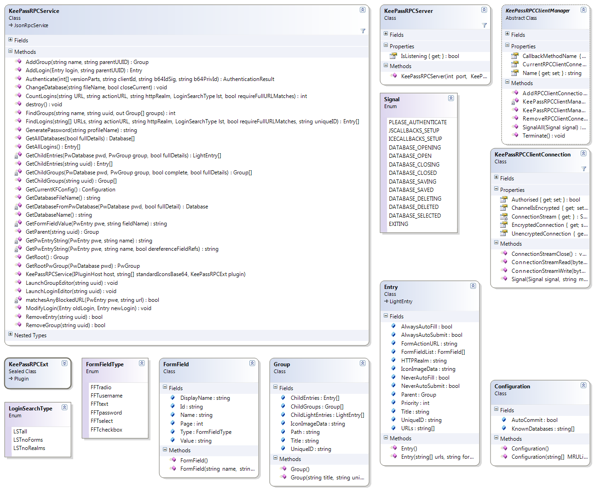Image resolution: width=594 pixels, height=490 pixels.
Task: Click the LoginSearchType enum title
Action: coord(30,409)
